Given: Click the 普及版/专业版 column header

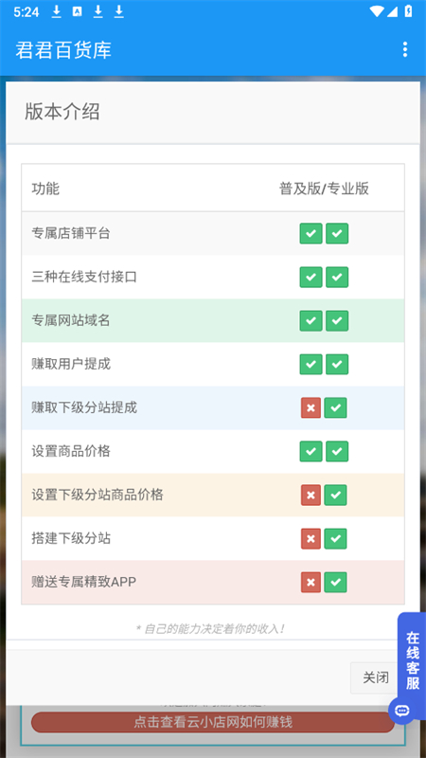Looking at the screenshot, I should tap(324, 189).
